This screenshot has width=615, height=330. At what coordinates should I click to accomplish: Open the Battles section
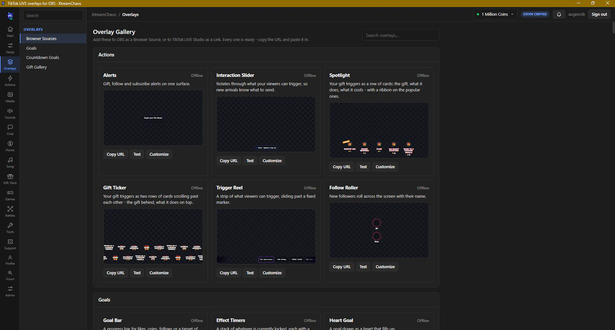[10, 211]
